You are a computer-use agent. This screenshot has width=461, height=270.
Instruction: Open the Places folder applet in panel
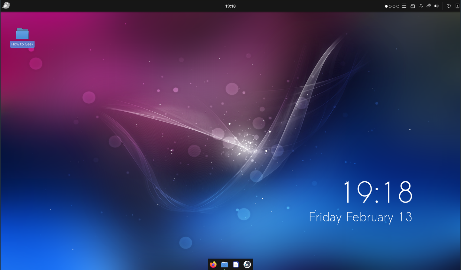tap(413, 6)
